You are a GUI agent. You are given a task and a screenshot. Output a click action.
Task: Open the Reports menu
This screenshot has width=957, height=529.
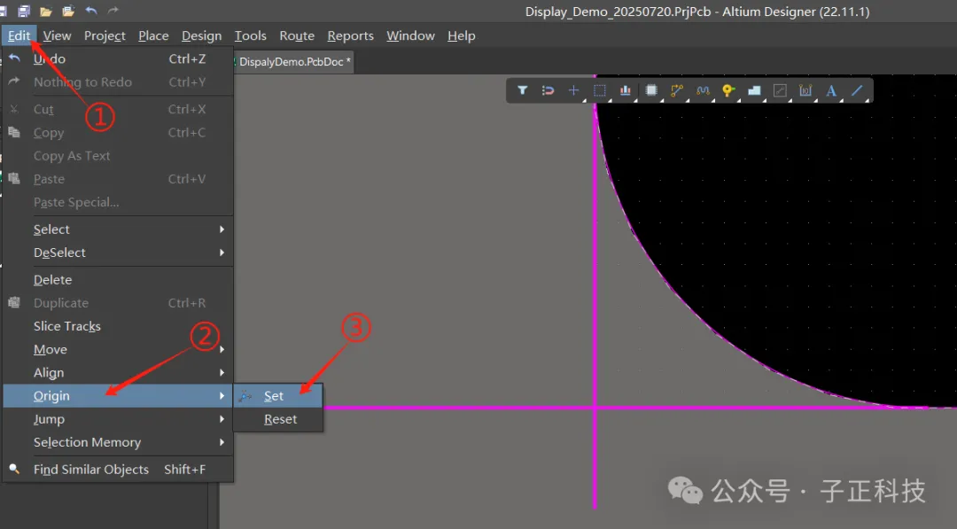[350, 36]
